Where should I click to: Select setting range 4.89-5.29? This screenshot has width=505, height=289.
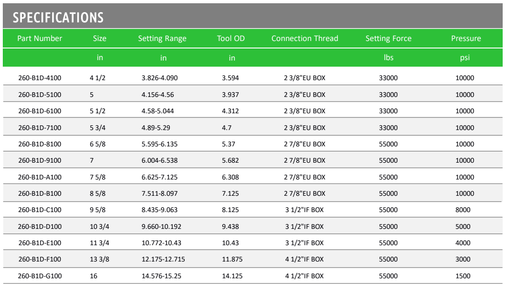click(x=156, y=128)
